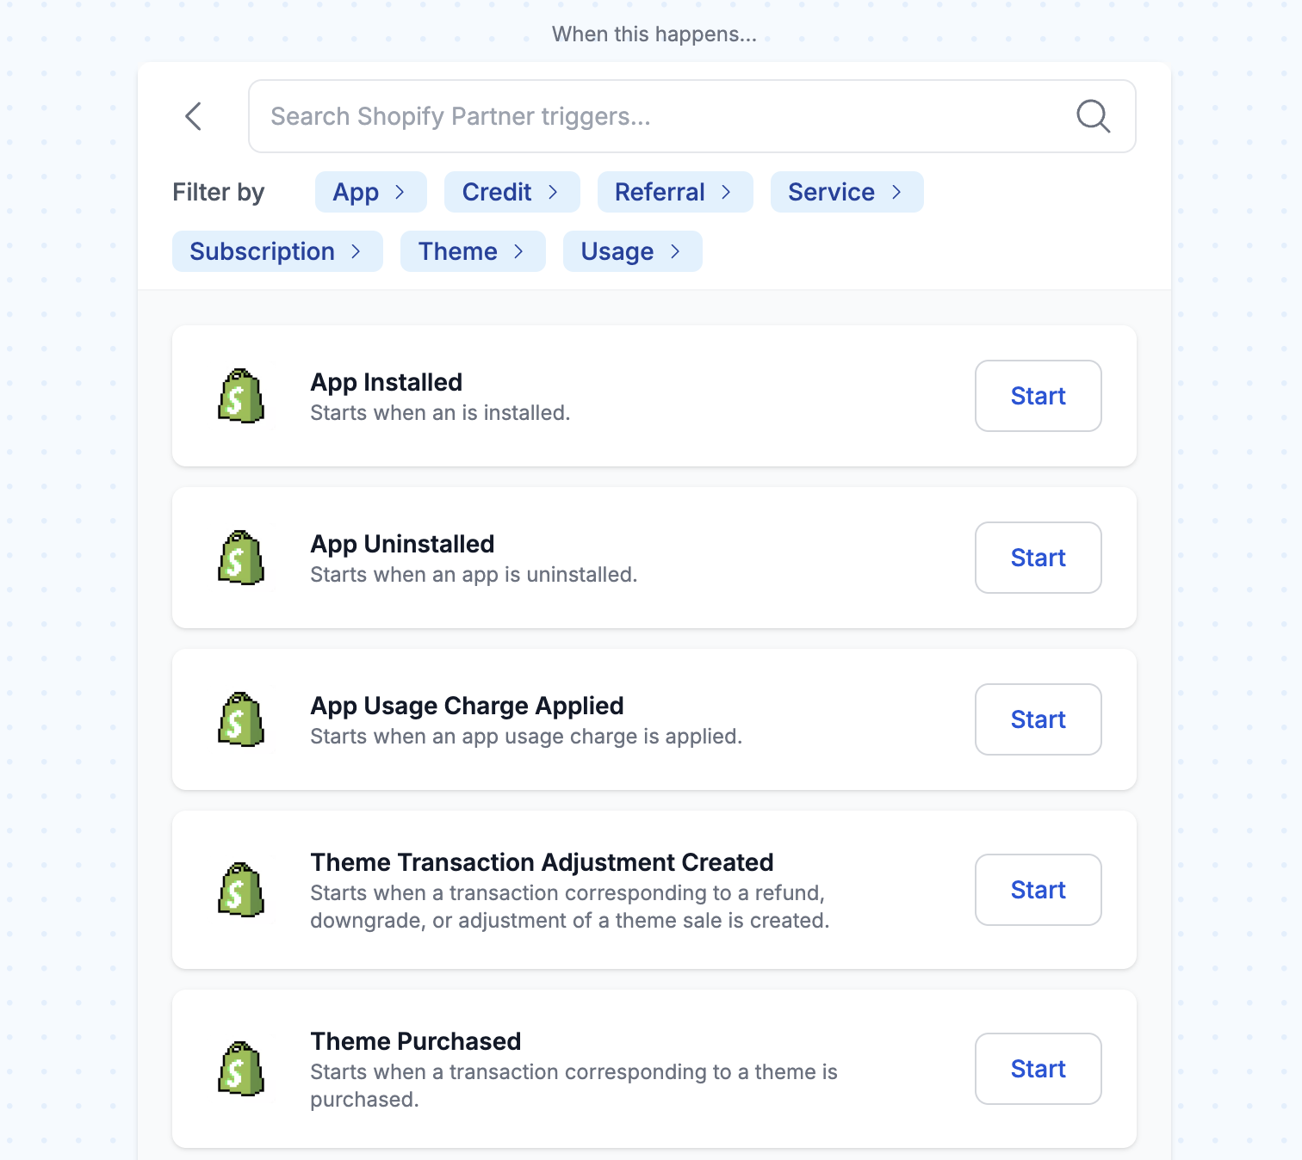Screen dimensions: 1302x1160
Task: Select the App Uninstalled title text
Action: tap(403, 544)
